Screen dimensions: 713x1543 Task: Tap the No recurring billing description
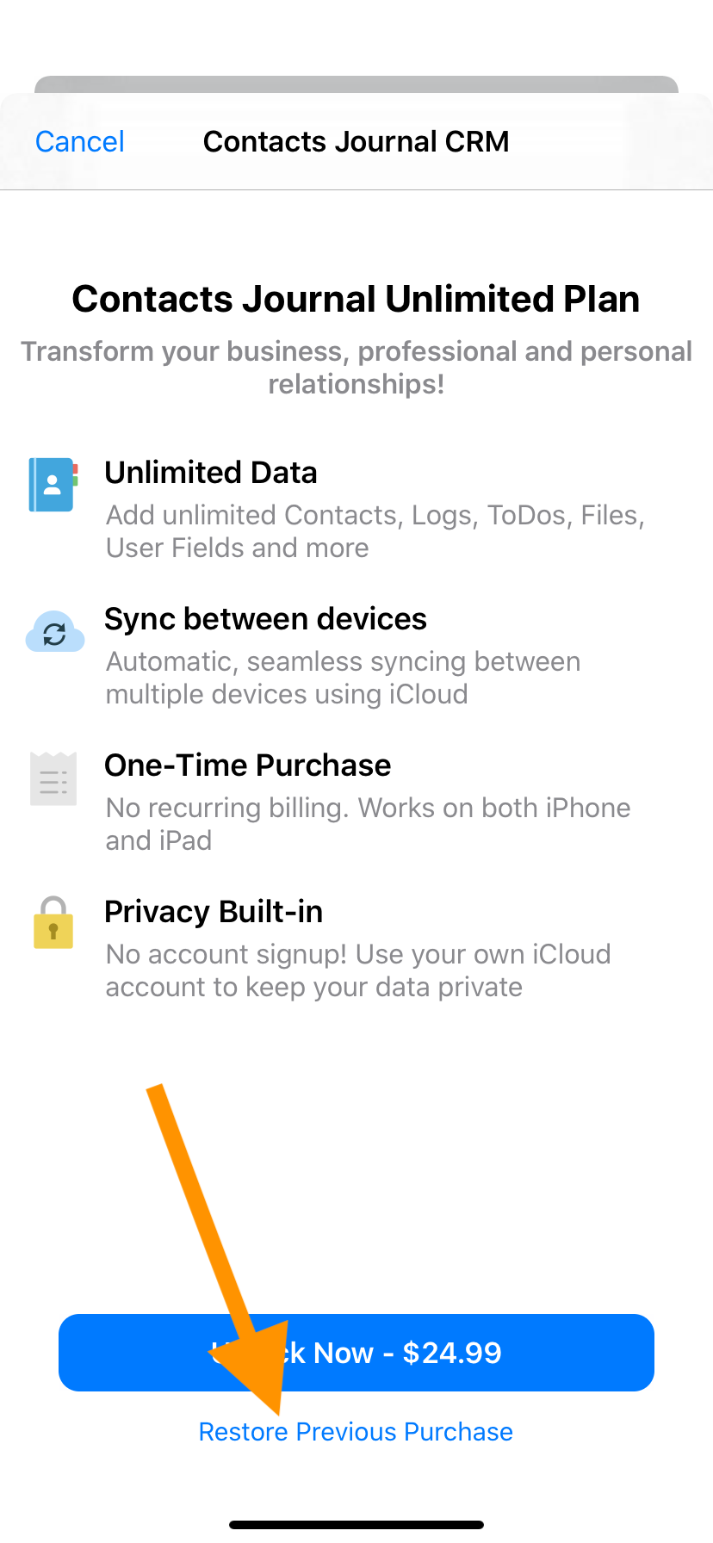(x=368, y=824)
